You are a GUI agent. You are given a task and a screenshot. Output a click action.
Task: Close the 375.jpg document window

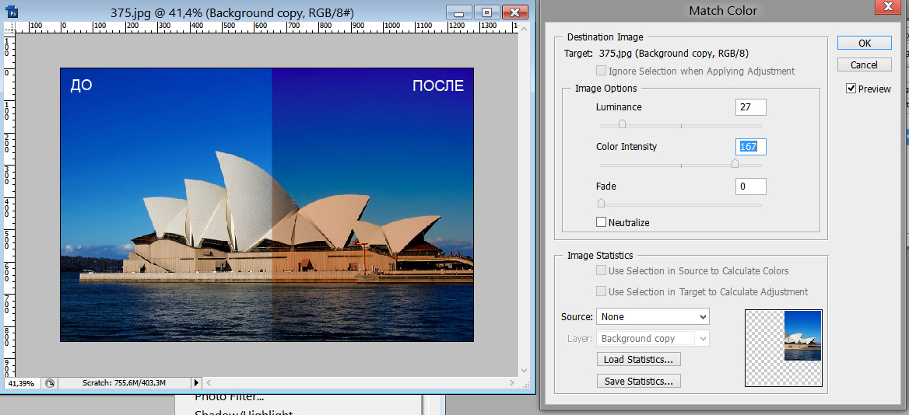[x=514, y=12]
